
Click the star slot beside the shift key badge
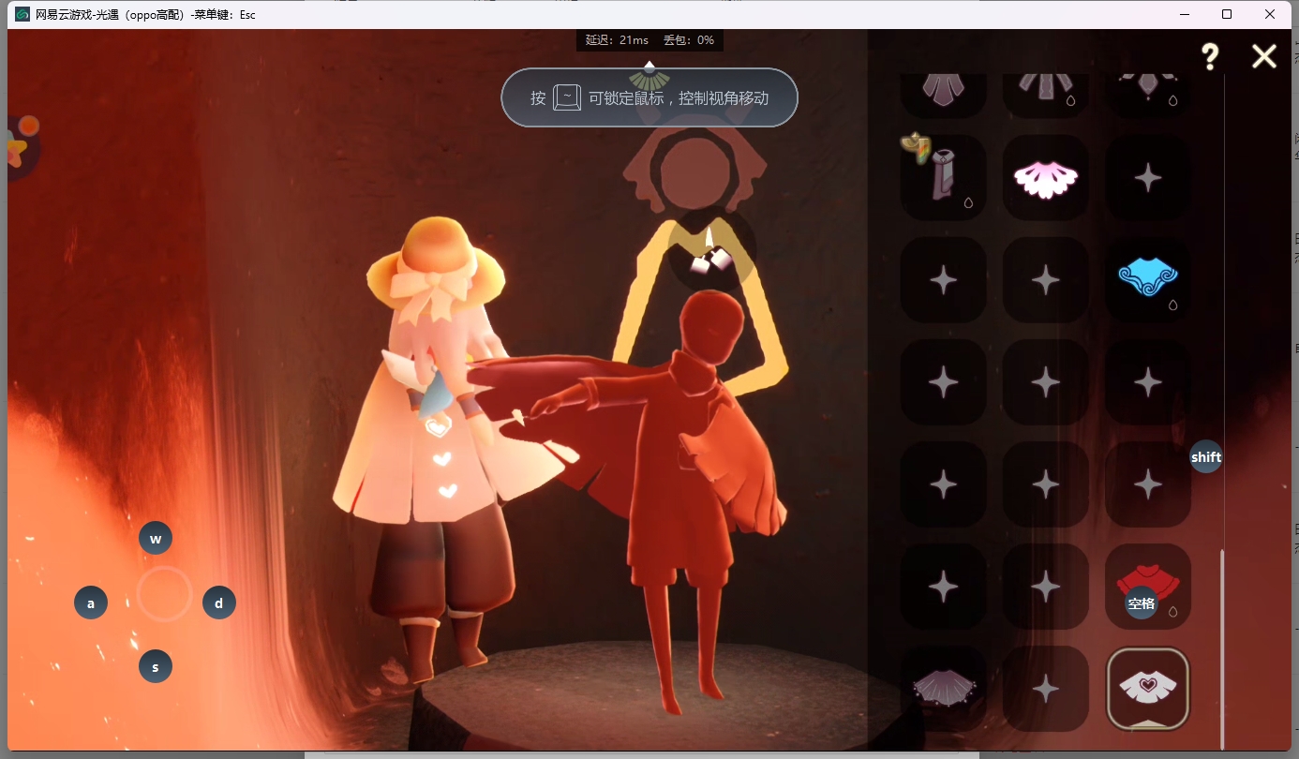click(x=1148, y=484)
